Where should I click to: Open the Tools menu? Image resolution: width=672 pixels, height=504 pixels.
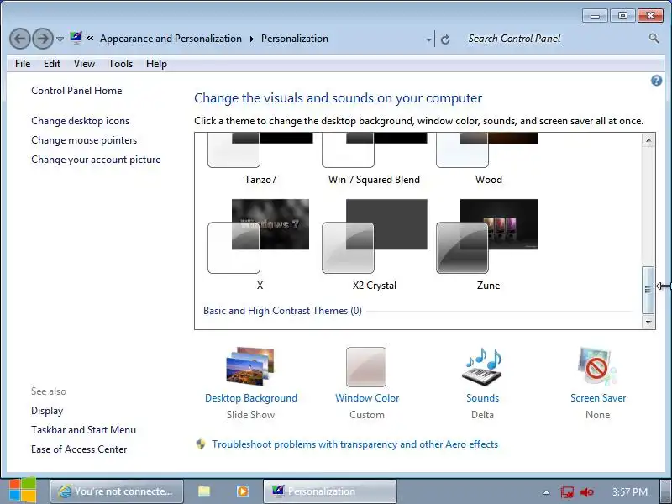(120, 64)
